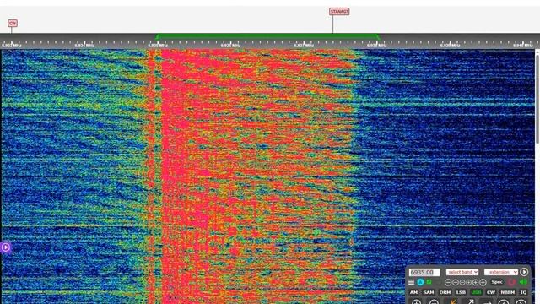
Task: Click the red record icon
Action: 512,282
